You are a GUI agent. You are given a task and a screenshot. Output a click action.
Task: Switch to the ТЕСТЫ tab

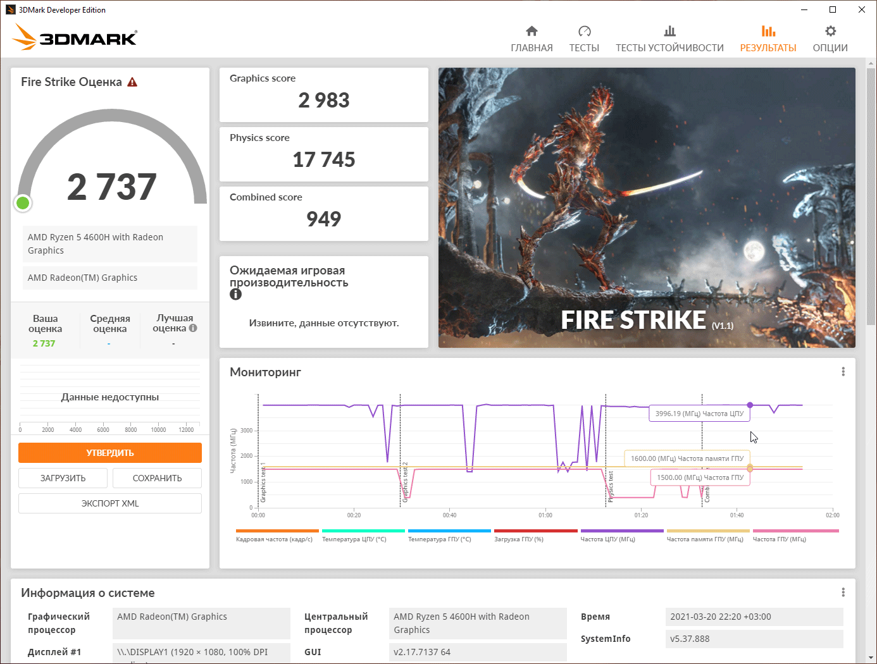click(x=584, y=39)
